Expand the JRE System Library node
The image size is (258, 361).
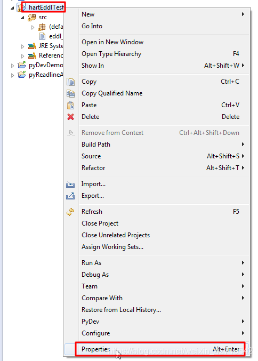pos(22,46)
